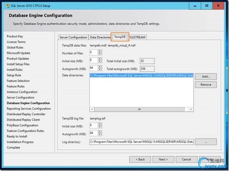Decrease Number of files with down arrow
Screen dimensions: 229x171
pyautogui.click(x=100, y=54)
